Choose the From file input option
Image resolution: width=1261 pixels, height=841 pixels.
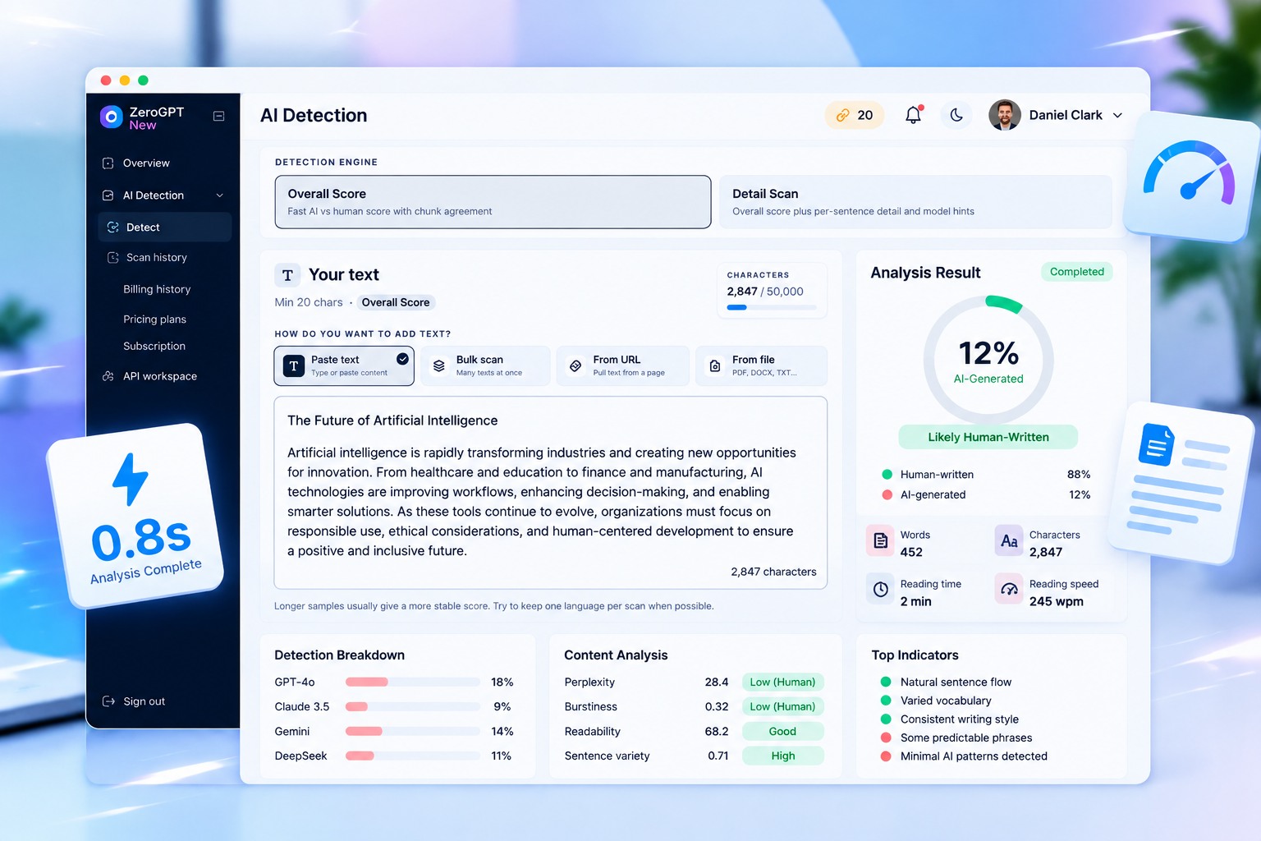(x=761, y=366)
